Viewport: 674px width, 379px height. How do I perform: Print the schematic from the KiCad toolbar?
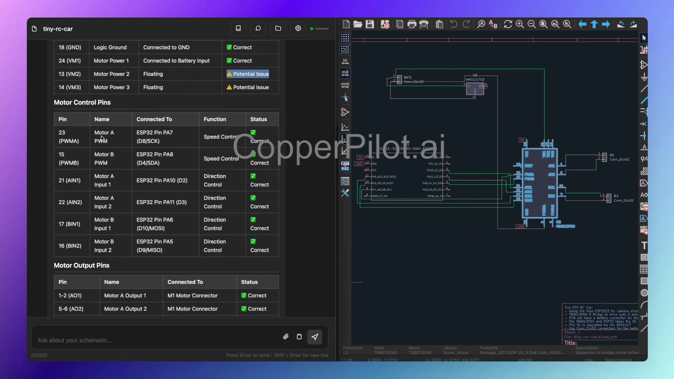click(412, 24)
